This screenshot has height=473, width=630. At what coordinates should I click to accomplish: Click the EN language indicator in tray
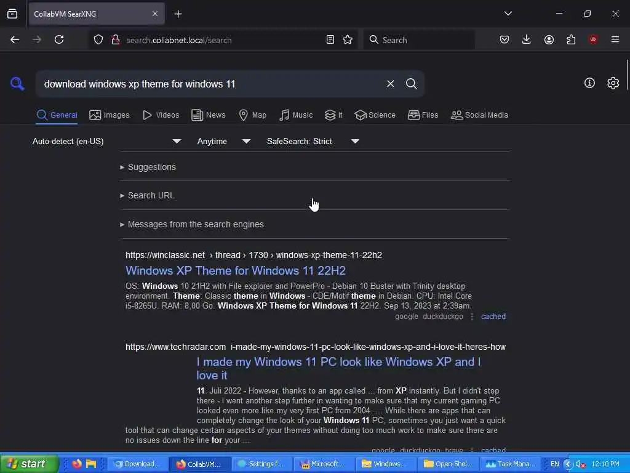pyautogui.click(x=554, y=464)
